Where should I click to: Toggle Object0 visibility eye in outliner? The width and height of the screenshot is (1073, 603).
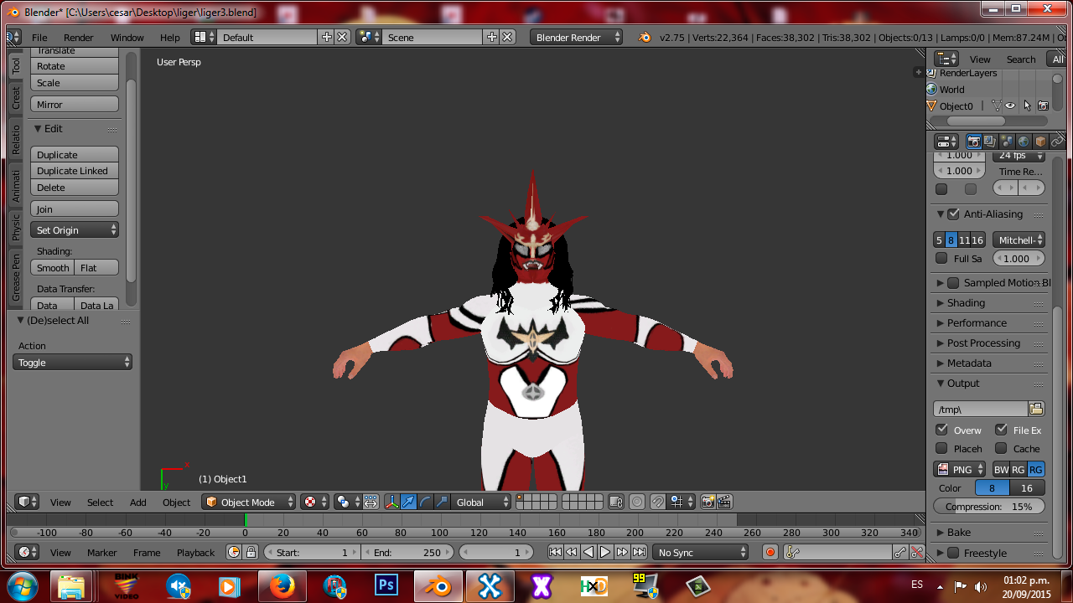click(1010, 106)
